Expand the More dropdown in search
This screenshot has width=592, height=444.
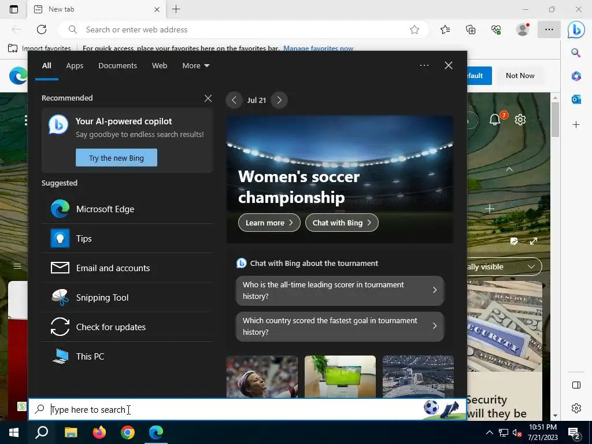pyautogui.click(x=195, y=66)
